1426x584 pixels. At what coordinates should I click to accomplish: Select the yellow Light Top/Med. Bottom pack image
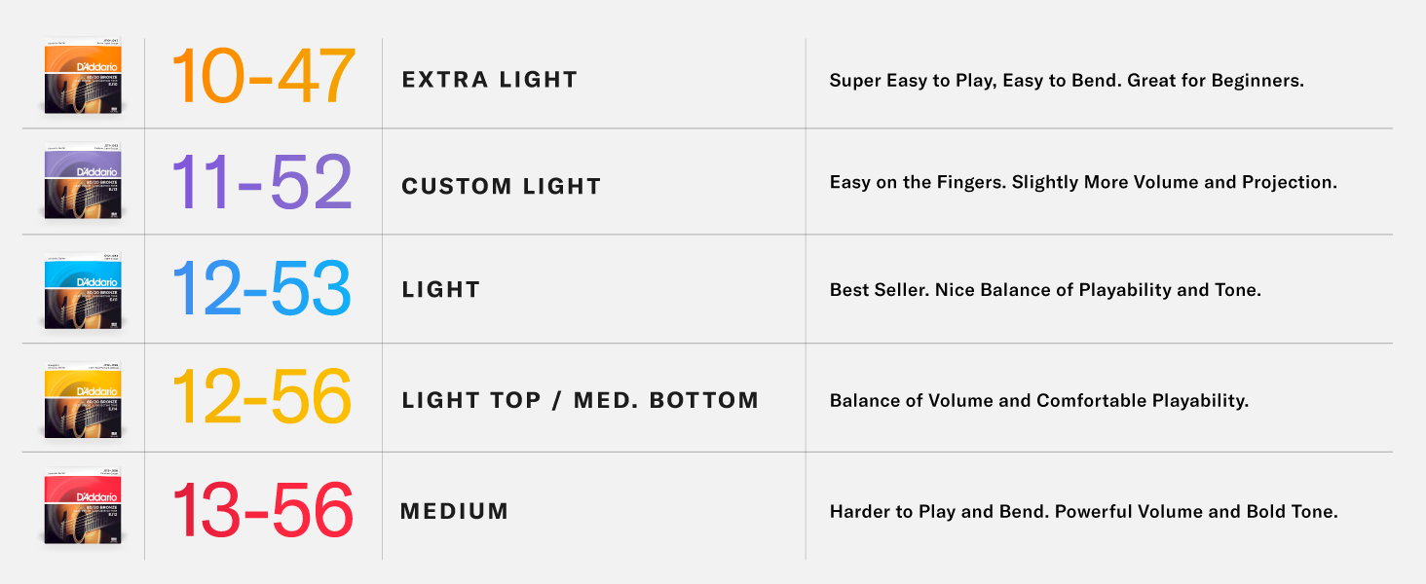[83, 400]
